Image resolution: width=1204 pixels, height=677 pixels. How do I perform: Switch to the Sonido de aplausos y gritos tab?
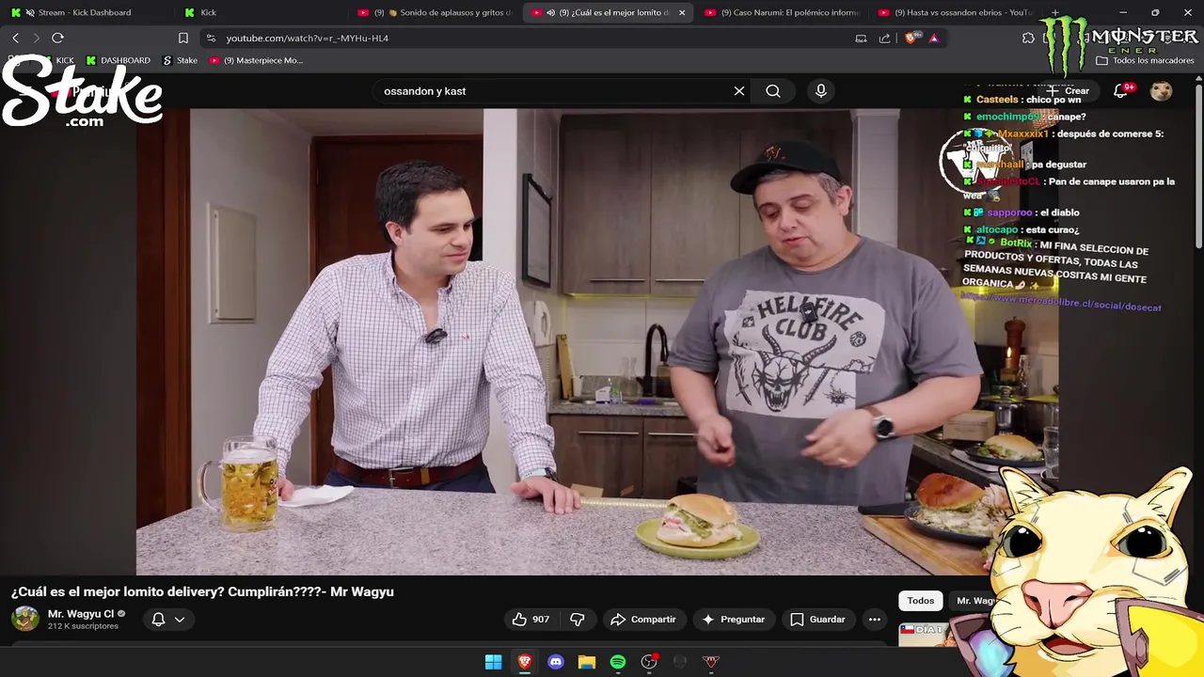pyautogui.click(x=435, y=12)
